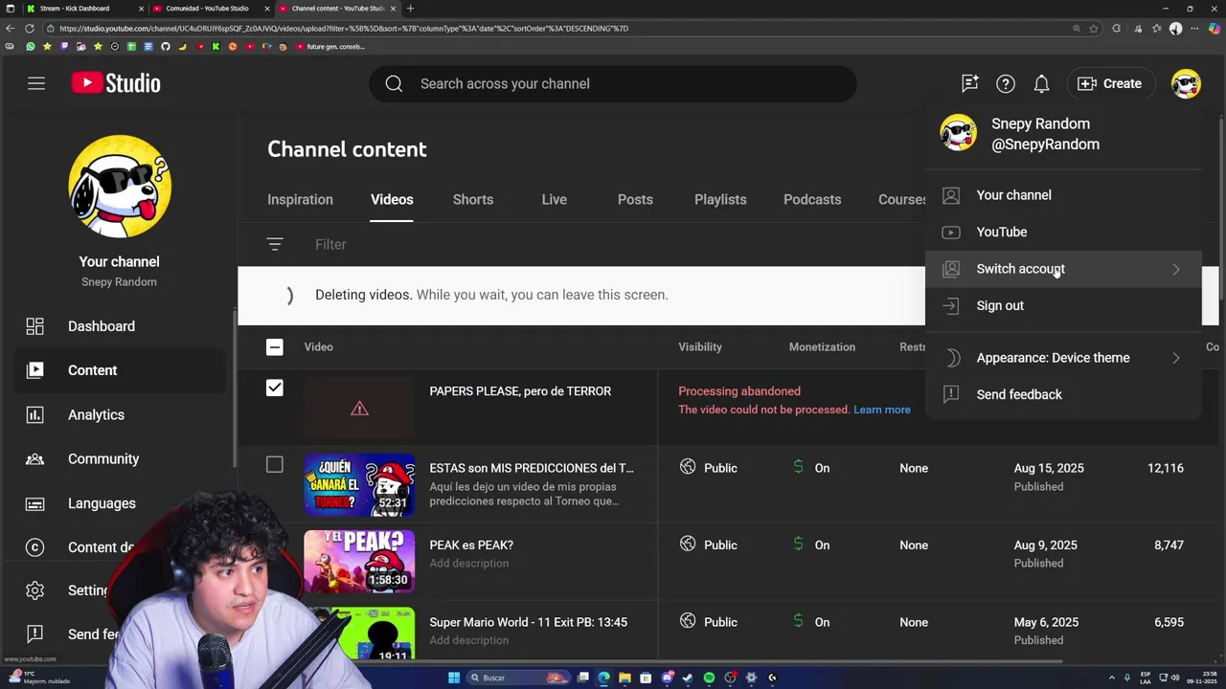Choose Sign out in account menu
This screenshot has height=689, width=1226.
point(1063,305)
